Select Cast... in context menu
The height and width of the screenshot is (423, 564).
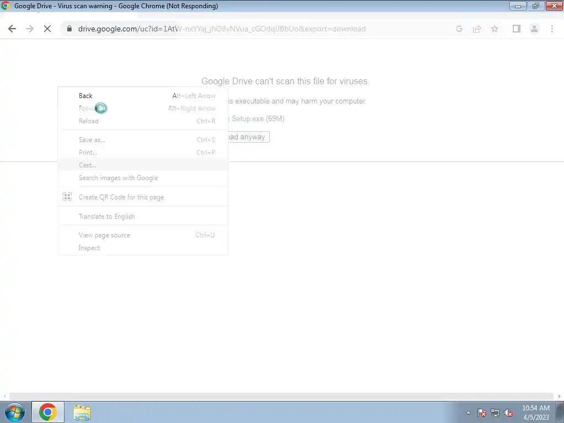143,165
